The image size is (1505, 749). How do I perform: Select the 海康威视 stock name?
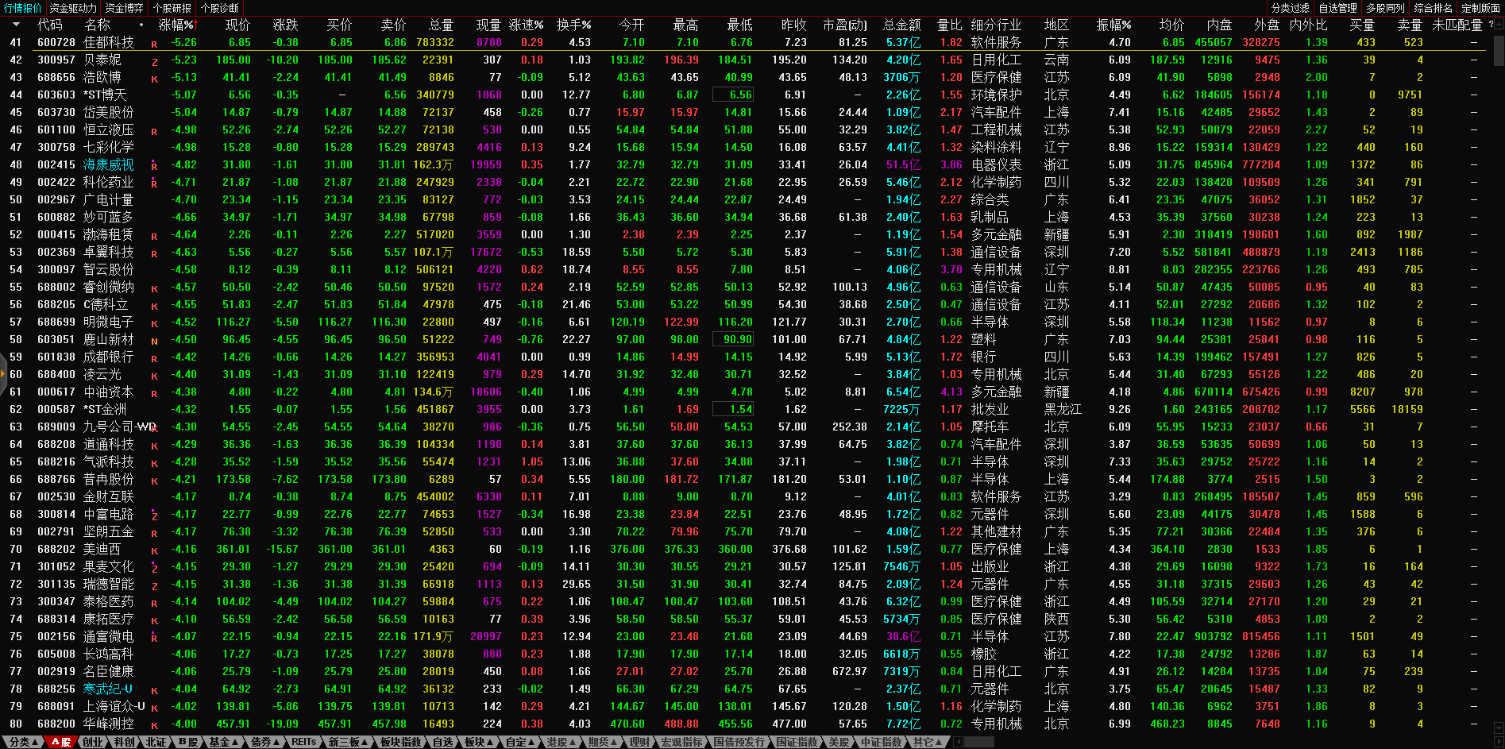(109, 165)
